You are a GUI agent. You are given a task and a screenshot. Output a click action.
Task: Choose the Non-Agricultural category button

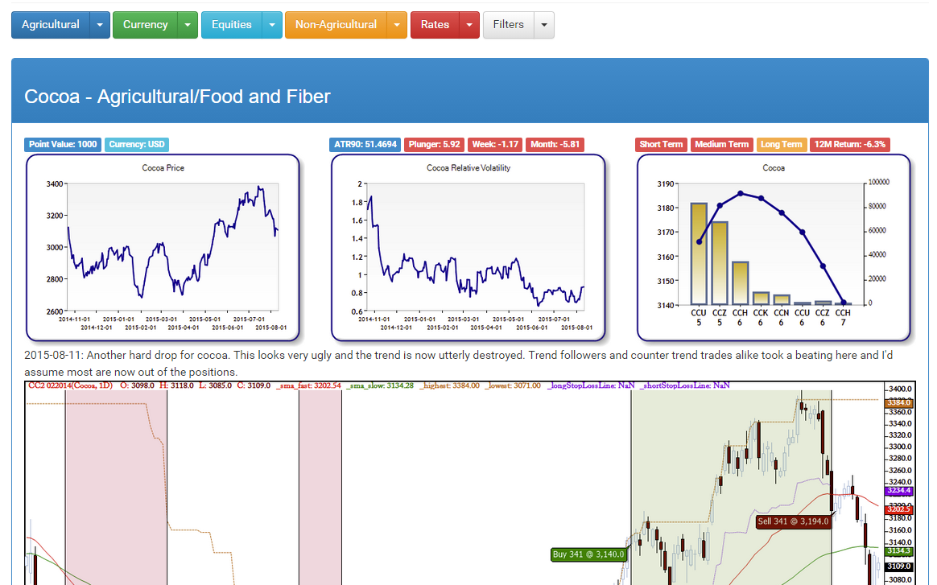[x=336, y=25]
